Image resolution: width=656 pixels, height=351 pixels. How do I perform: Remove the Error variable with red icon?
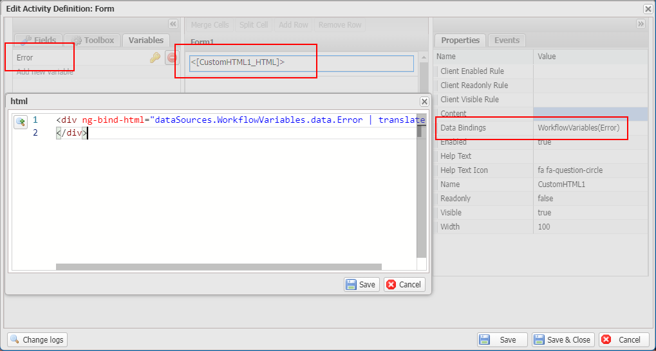pos(172,58)
